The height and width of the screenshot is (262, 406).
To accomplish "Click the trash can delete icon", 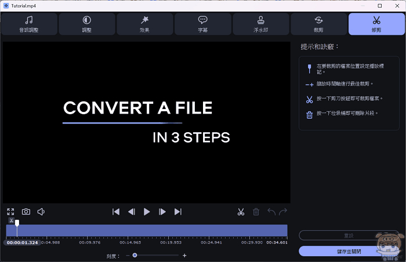I will tap(256, 212).
